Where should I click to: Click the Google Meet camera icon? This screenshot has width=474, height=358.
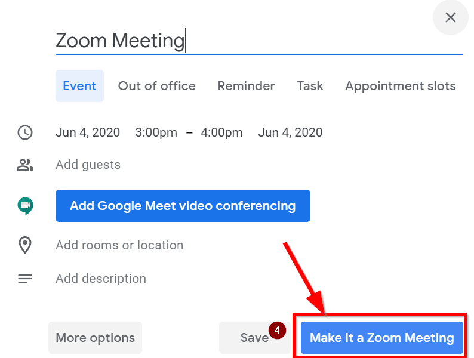26,206
